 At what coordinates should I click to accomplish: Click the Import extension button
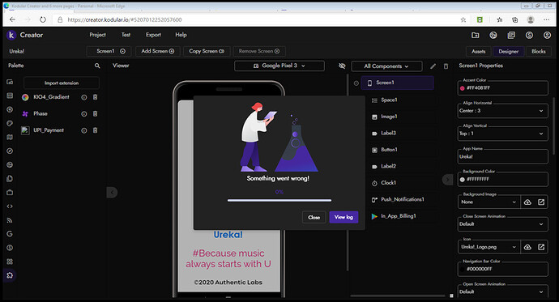tap(62, 83)
